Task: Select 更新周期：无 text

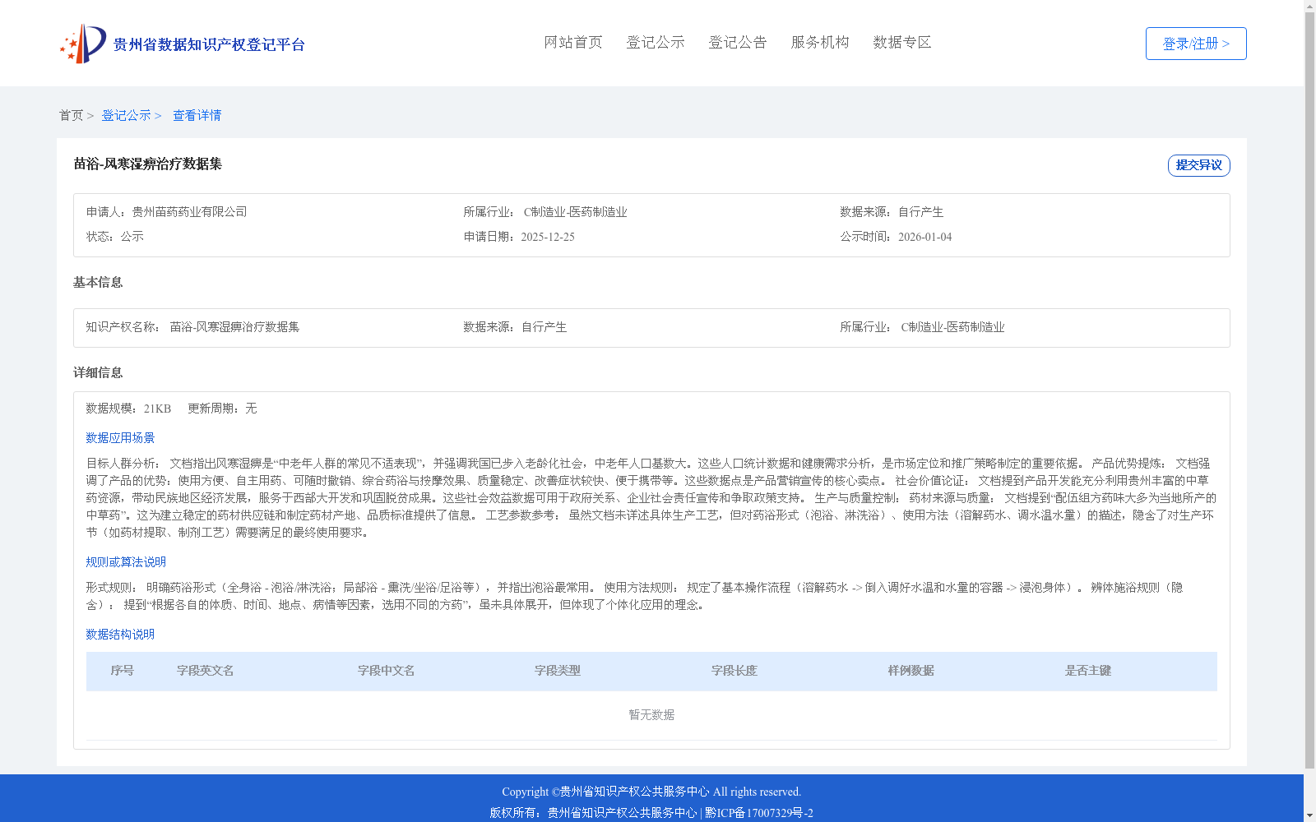Action: pos(222,409)
